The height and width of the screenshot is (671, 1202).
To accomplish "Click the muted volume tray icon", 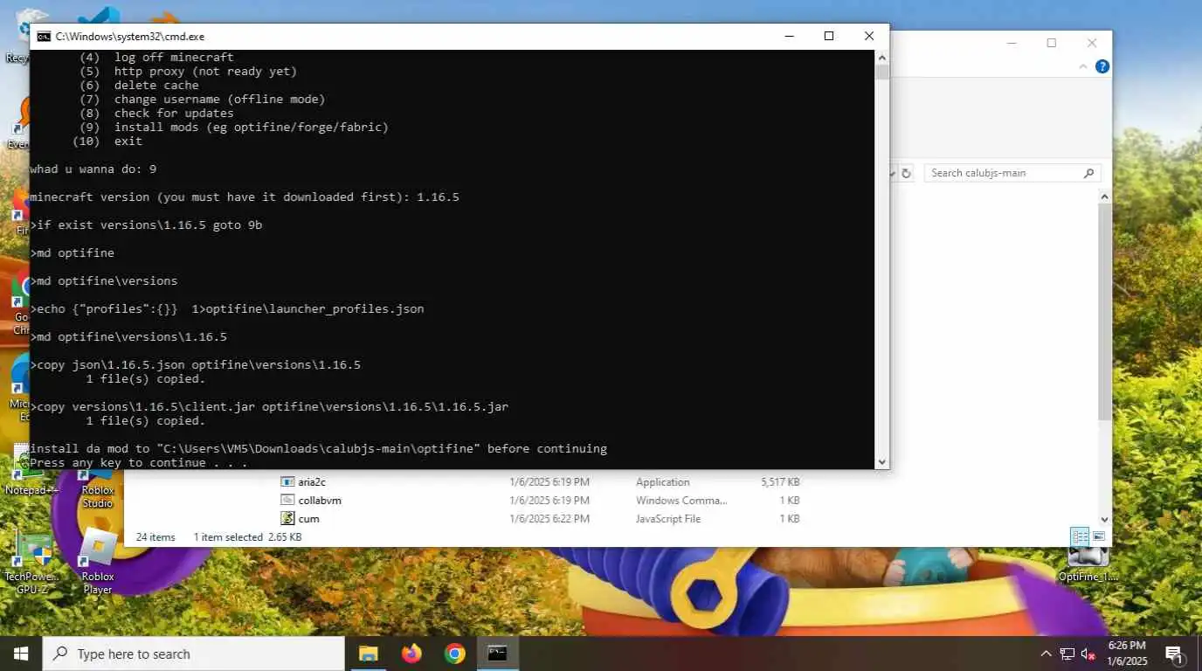I will [x=1088, y=654].
